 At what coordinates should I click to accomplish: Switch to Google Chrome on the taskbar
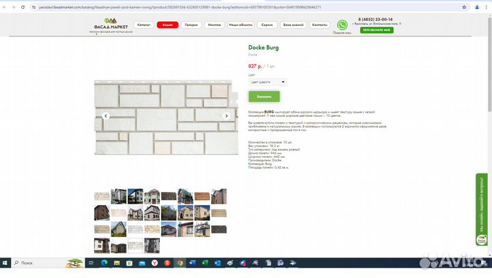click(x=180, y=263)
